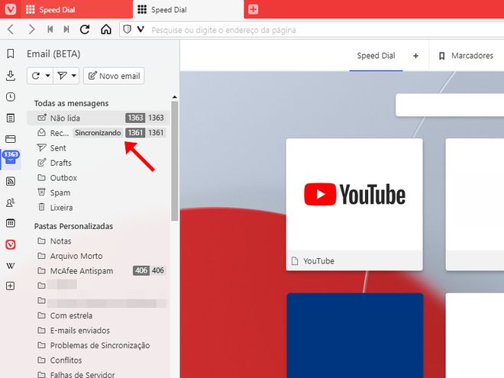The height and width of the screenshot is (378, 504).
Task: Collapse the Todas as mensagens section
Action: [71, 103]
